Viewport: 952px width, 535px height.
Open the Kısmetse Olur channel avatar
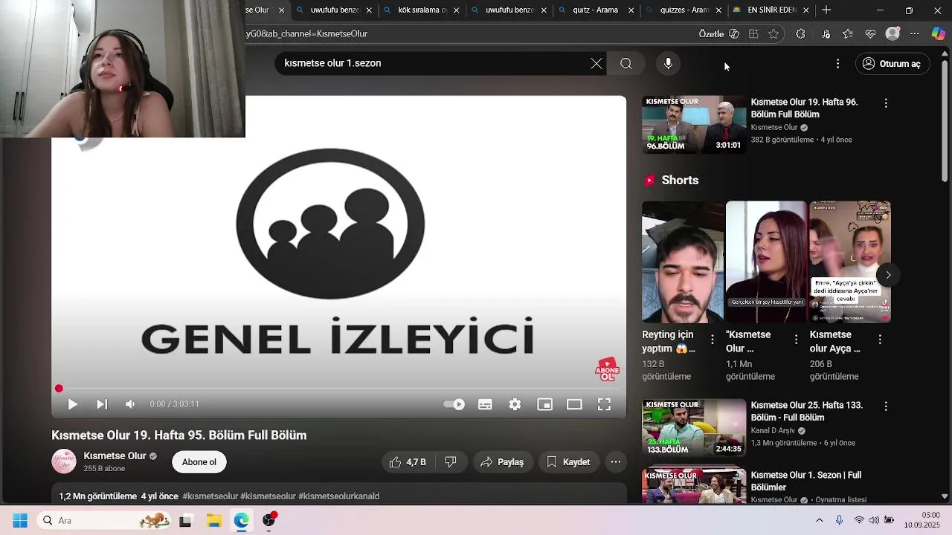tap(64, 461)
